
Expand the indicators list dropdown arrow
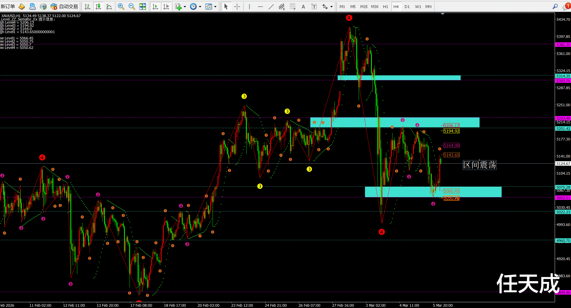tap(185, 7)
